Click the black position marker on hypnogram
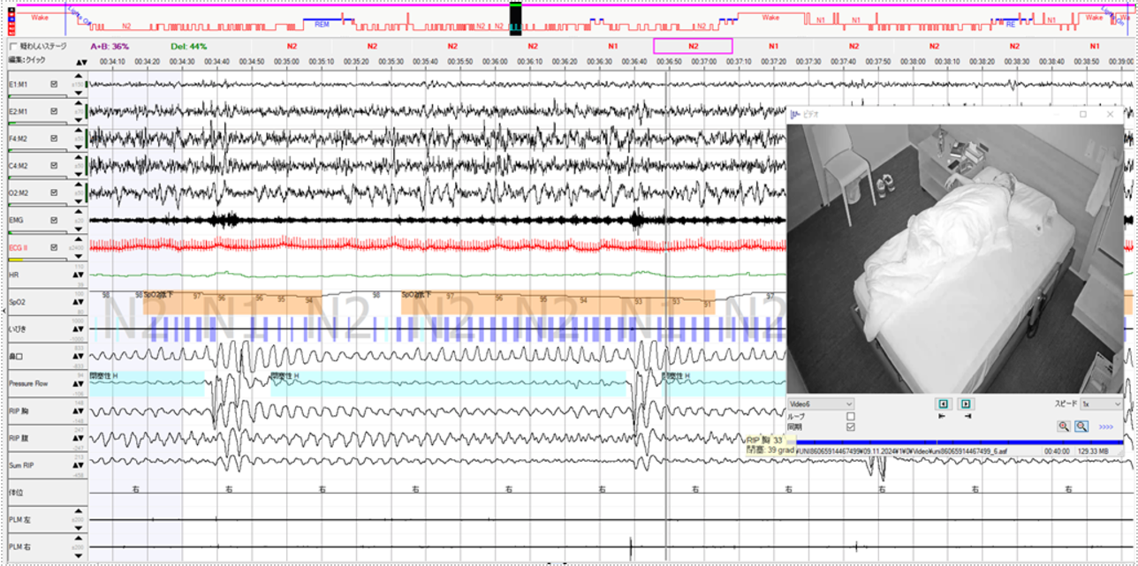Image resolution: width=1138 pixels, height=566 pixels. pyautogui.click(x=516, y=19)
